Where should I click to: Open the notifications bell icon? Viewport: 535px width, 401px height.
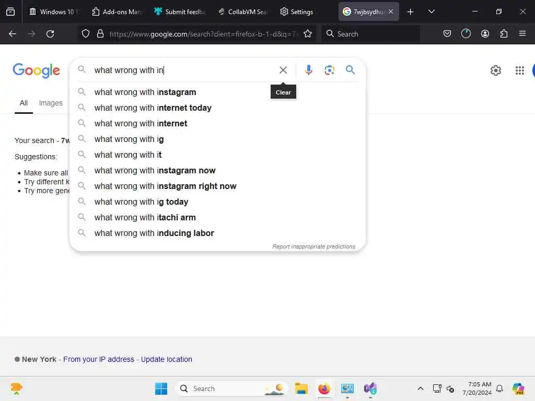[499, 388]
